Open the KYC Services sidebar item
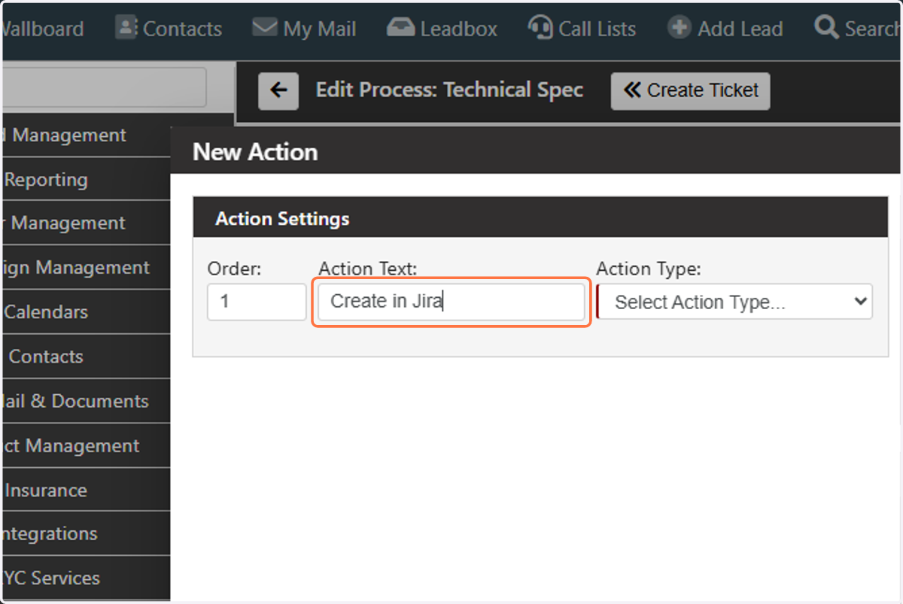Image resolution: width=903 pixels, height=604 pixels. pos(85,578)
